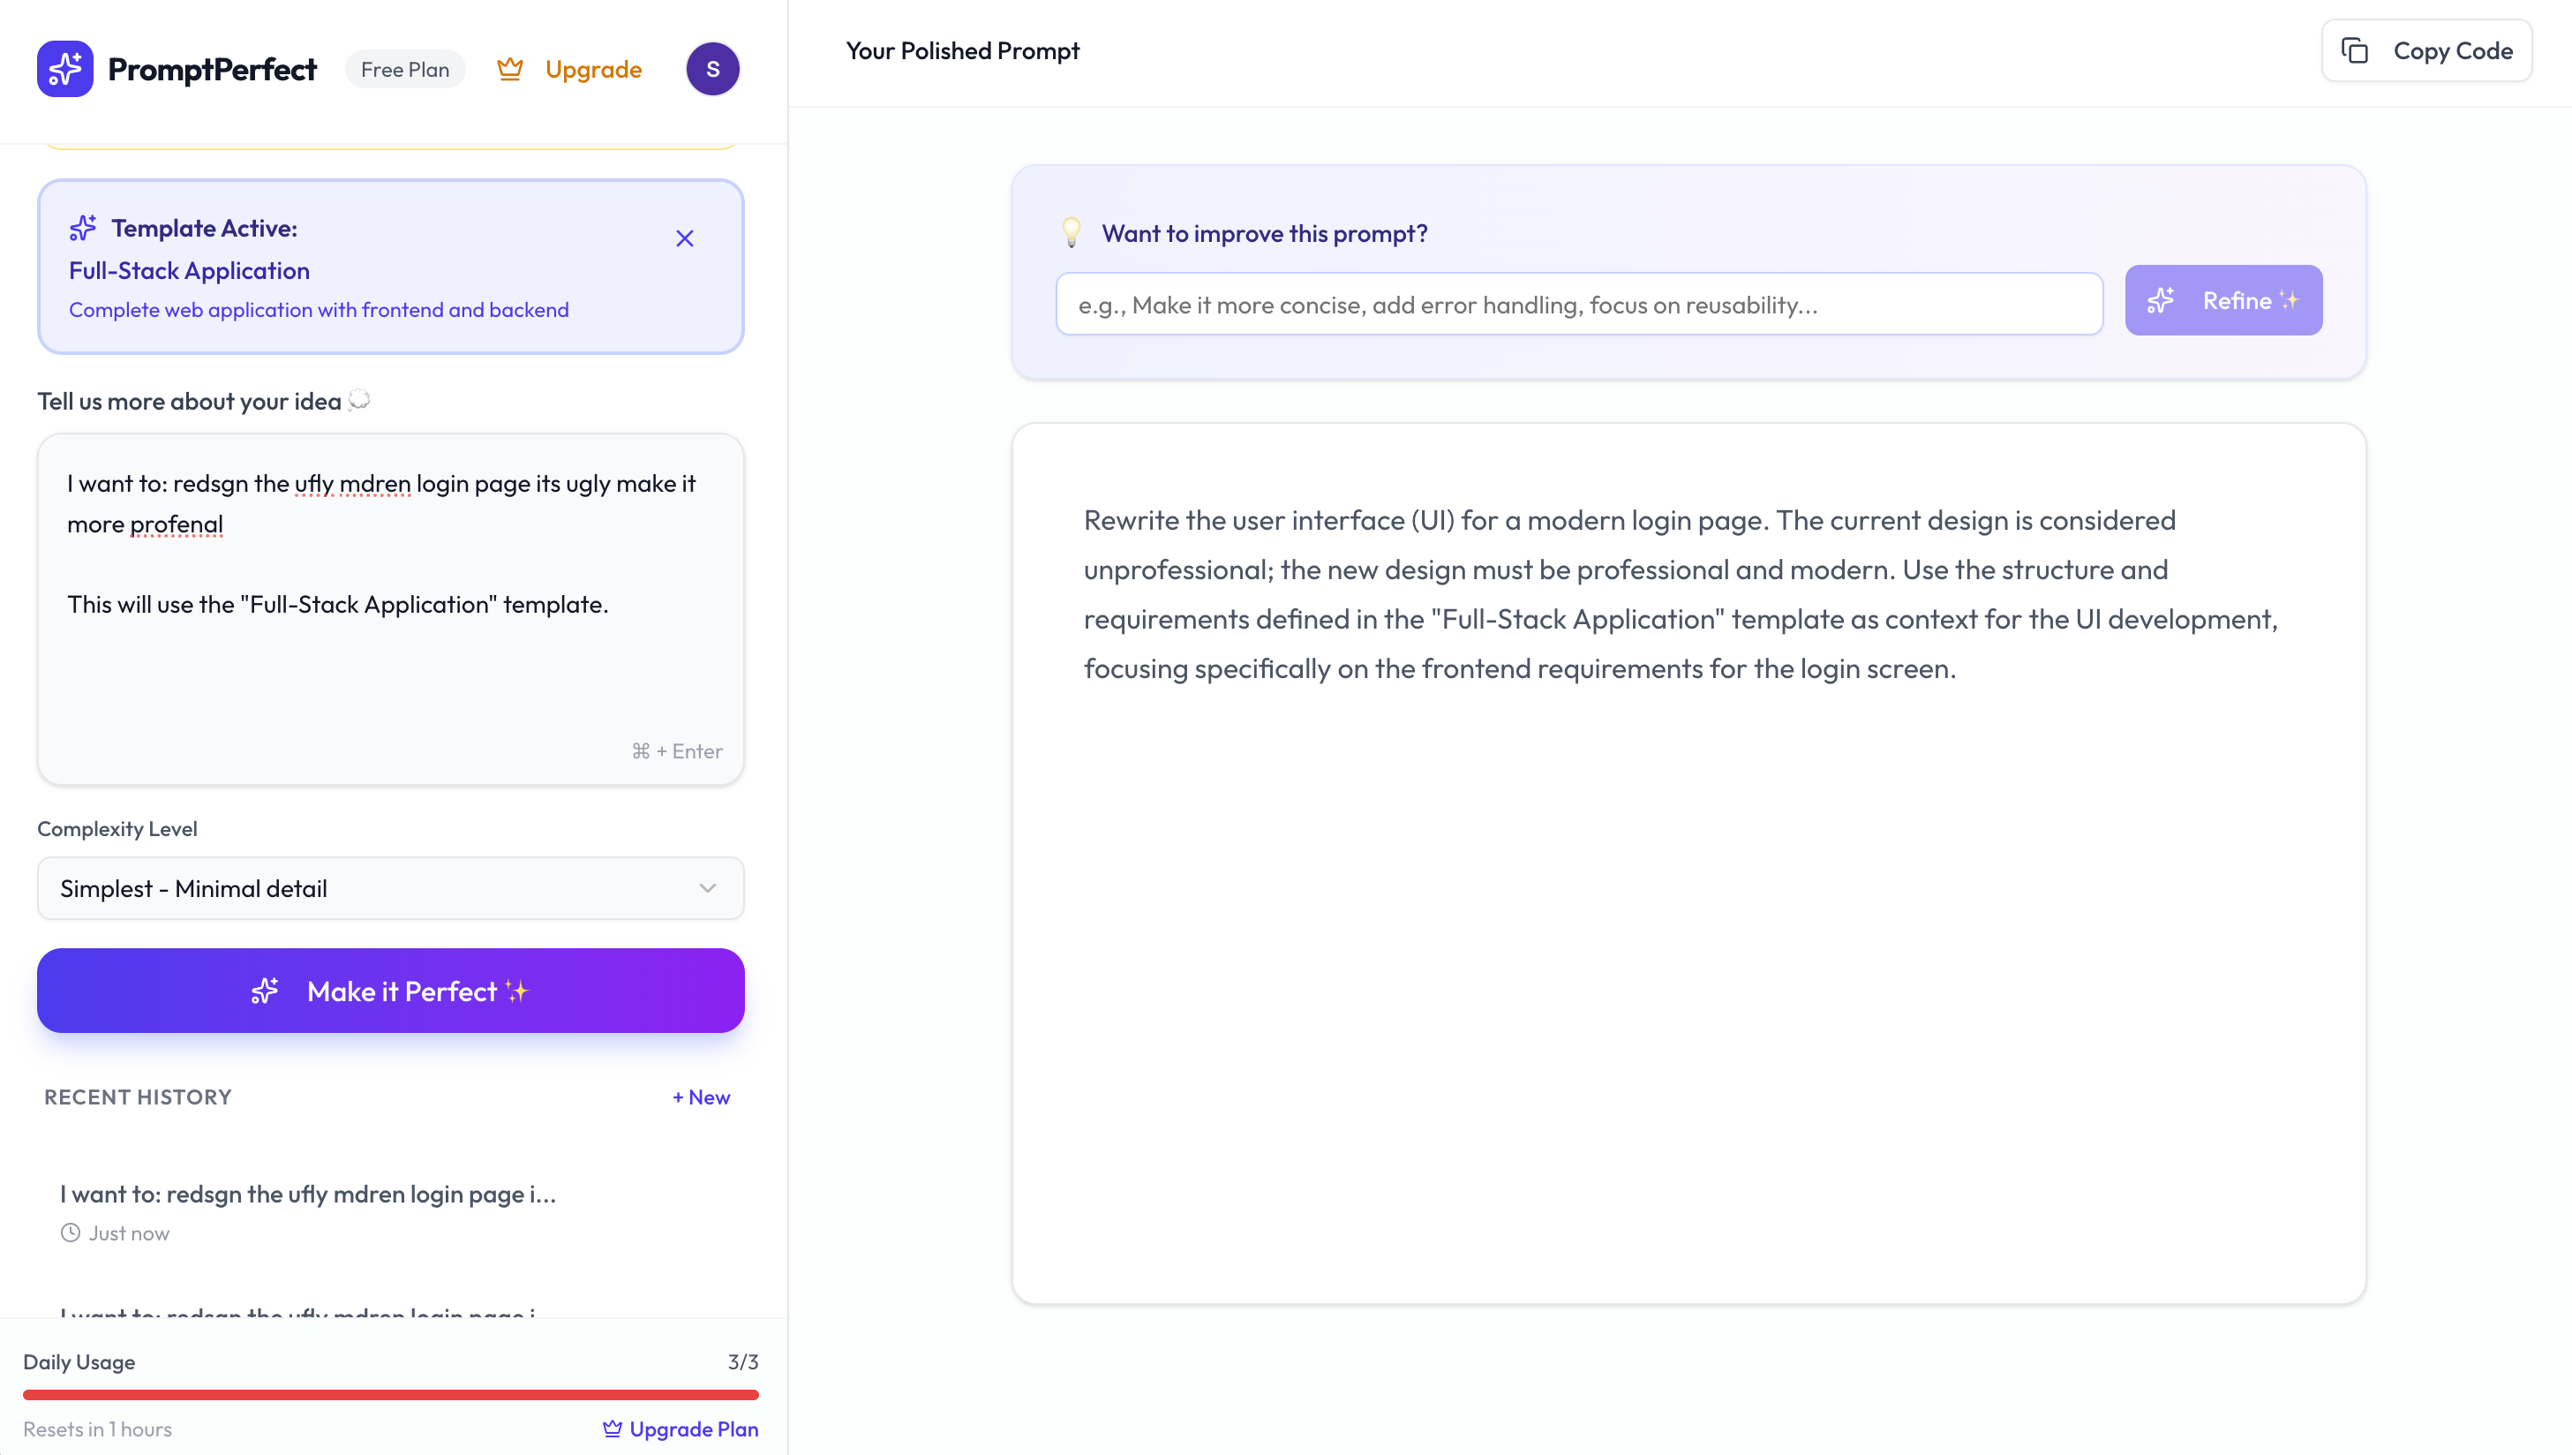Click the Daily Usage progress bar
Viewport: 2572px width, 1455px height.
389,1395
